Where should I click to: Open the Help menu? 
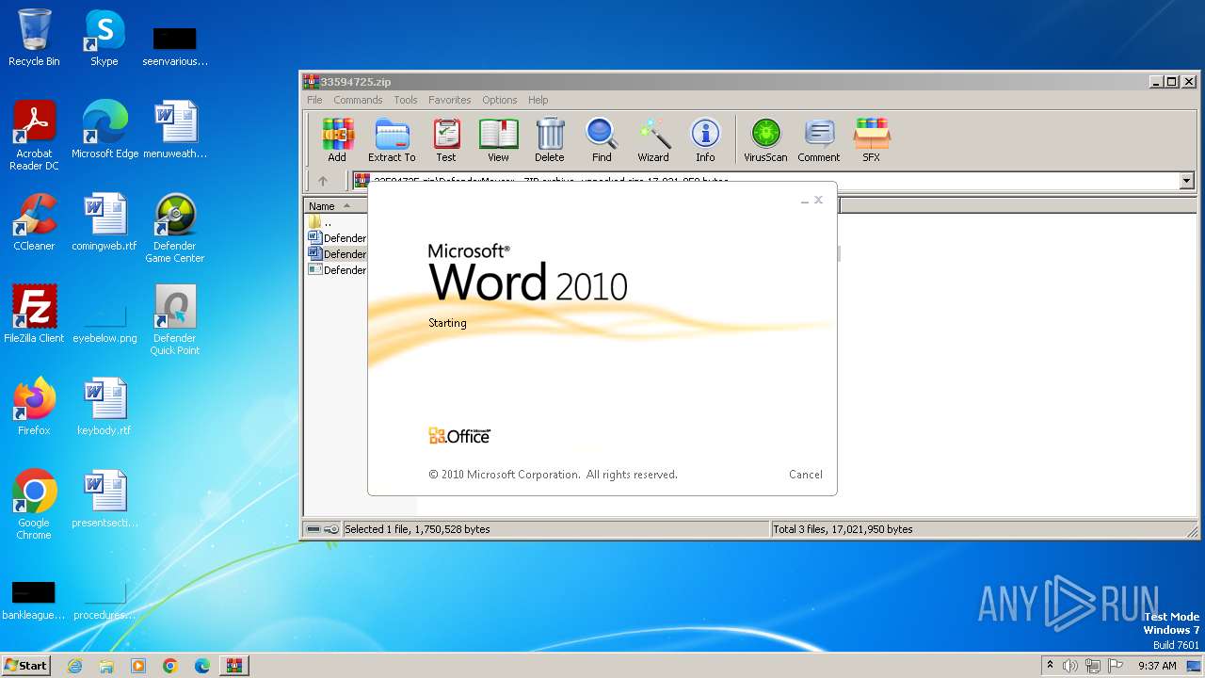(x=538, y=100)
